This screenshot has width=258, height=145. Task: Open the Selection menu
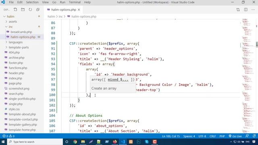(x=32, y=2)
